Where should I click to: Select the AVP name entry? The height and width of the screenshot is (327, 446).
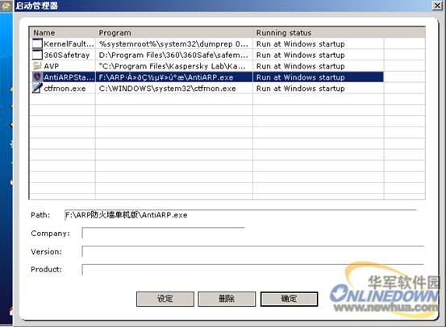tap(51, 66)
